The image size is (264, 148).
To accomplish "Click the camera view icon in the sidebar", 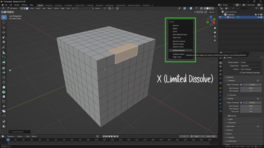I will tap(215, 36).
